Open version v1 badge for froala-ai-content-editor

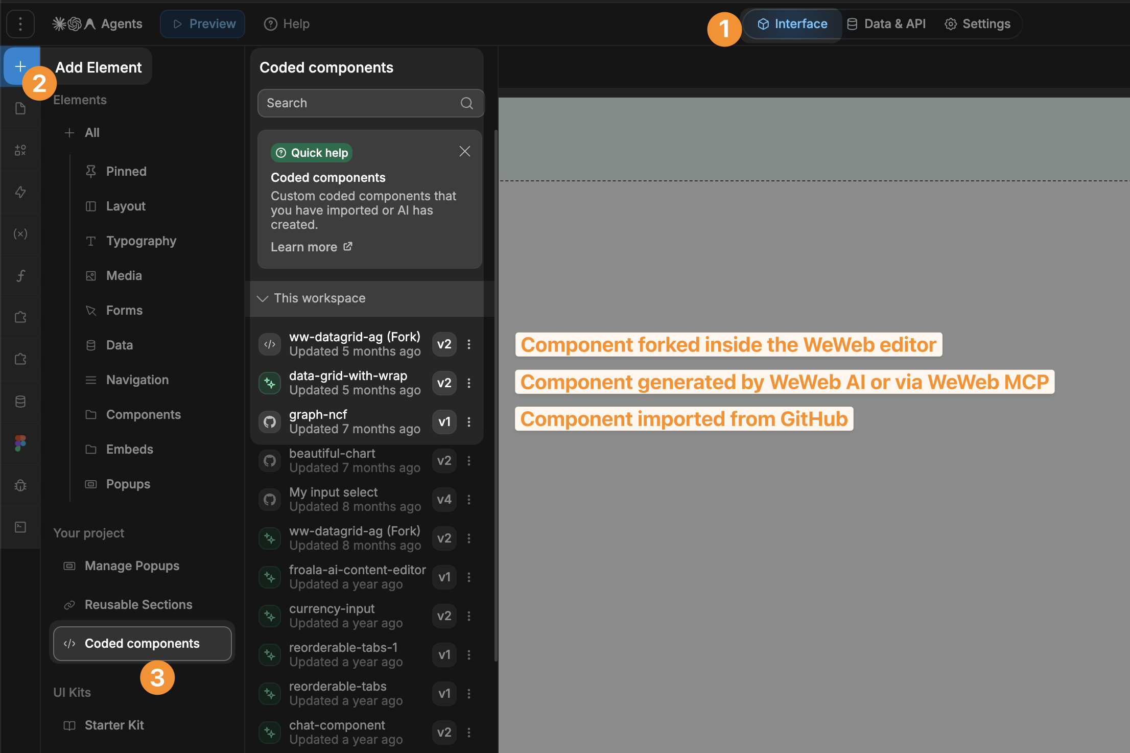coord(444,577)
